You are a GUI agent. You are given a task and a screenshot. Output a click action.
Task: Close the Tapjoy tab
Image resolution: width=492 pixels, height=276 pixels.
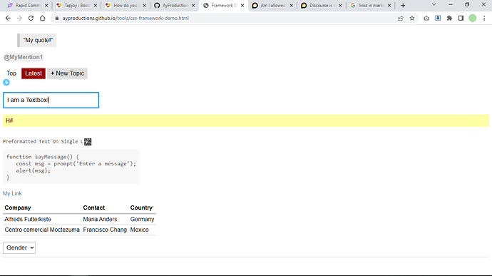tap(96, 5)
